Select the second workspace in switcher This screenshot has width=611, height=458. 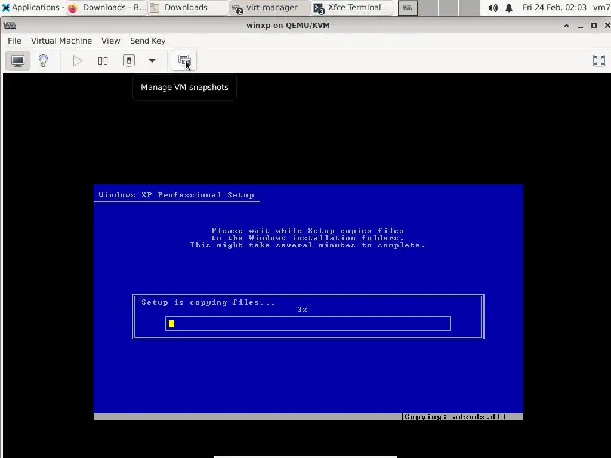click(428, 8)
